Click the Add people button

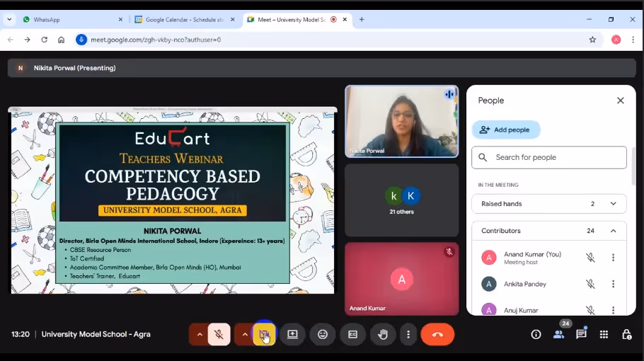[x=505, y=130]
